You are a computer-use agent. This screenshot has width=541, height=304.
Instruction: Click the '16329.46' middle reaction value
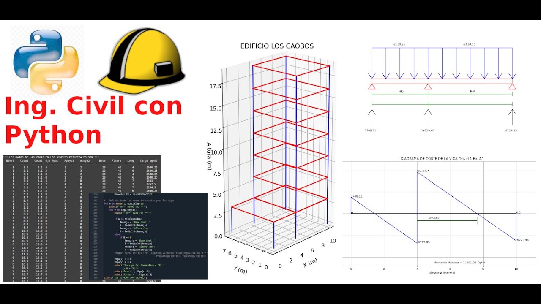(428, 130)
